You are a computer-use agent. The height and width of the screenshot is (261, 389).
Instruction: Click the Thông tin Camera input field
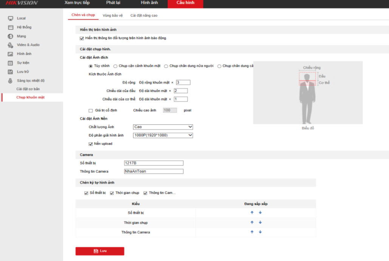tap(153, 171)
